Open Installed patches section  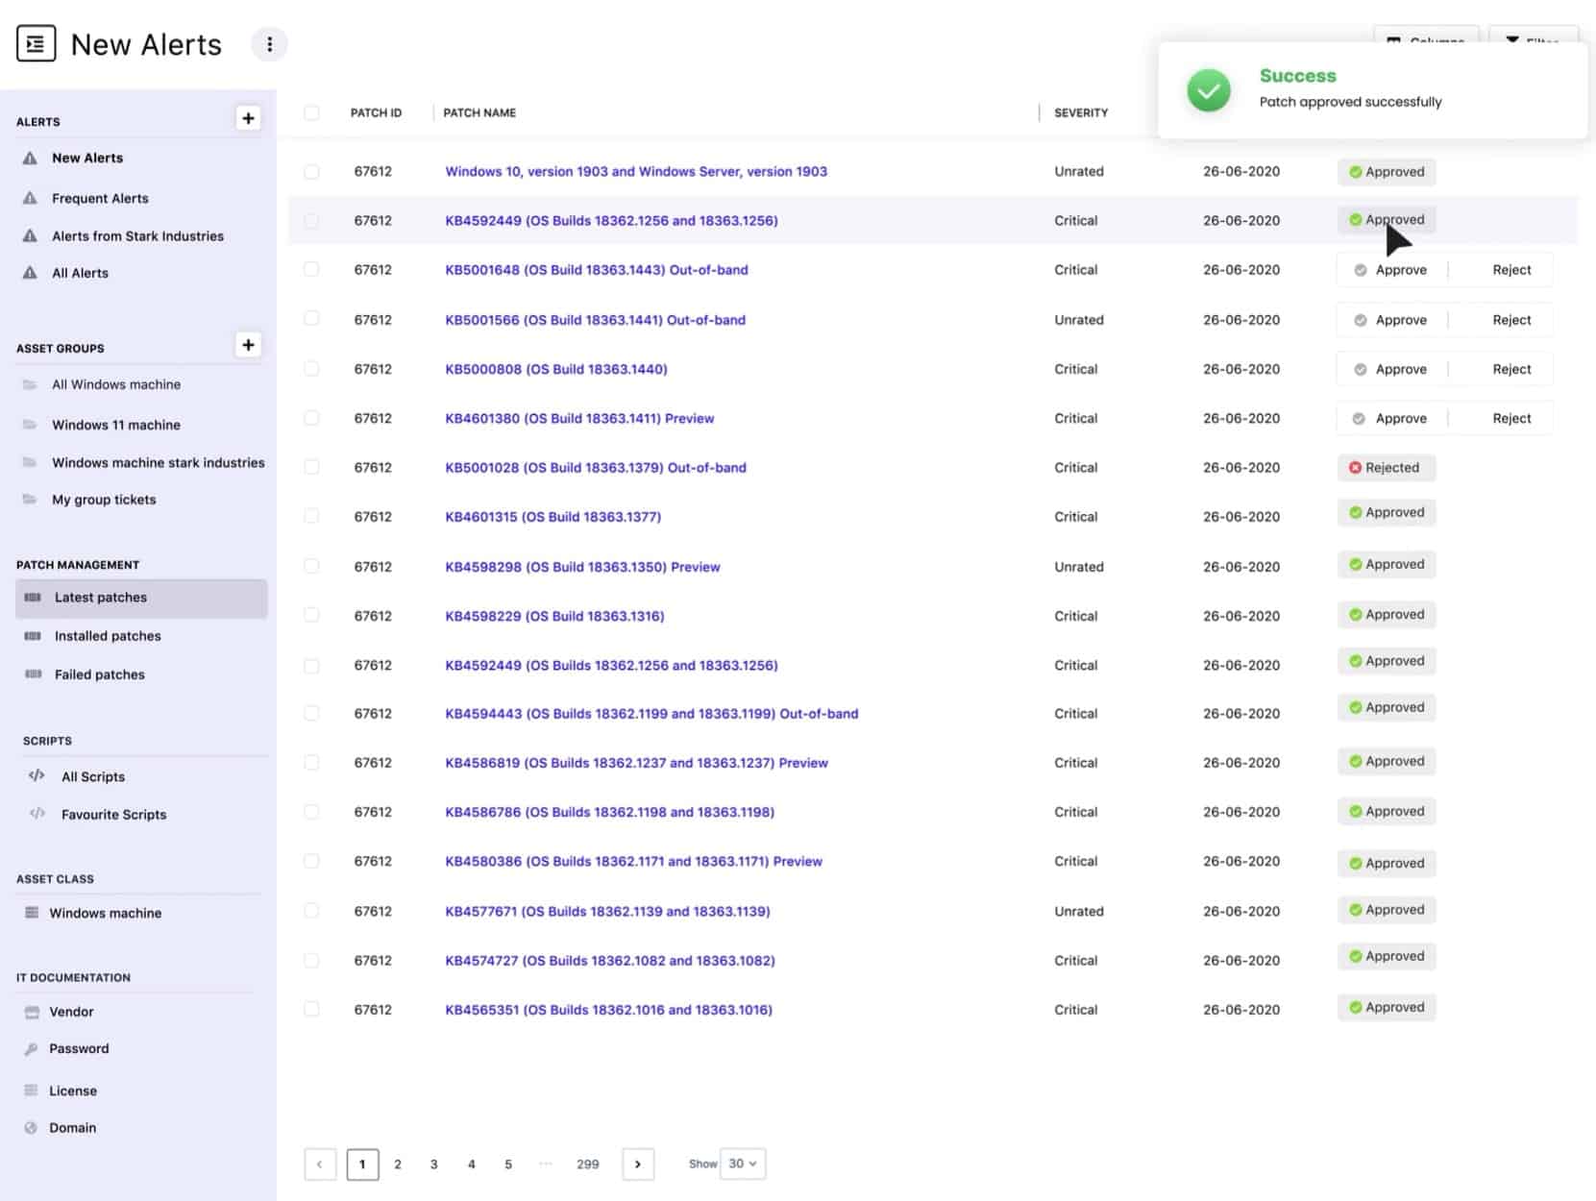pos(108,636)
